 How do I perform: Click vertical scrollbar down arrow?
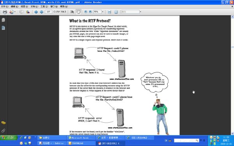pos(232,133)
